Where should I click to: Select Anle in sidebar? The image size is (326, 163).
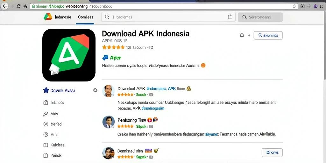51,135
